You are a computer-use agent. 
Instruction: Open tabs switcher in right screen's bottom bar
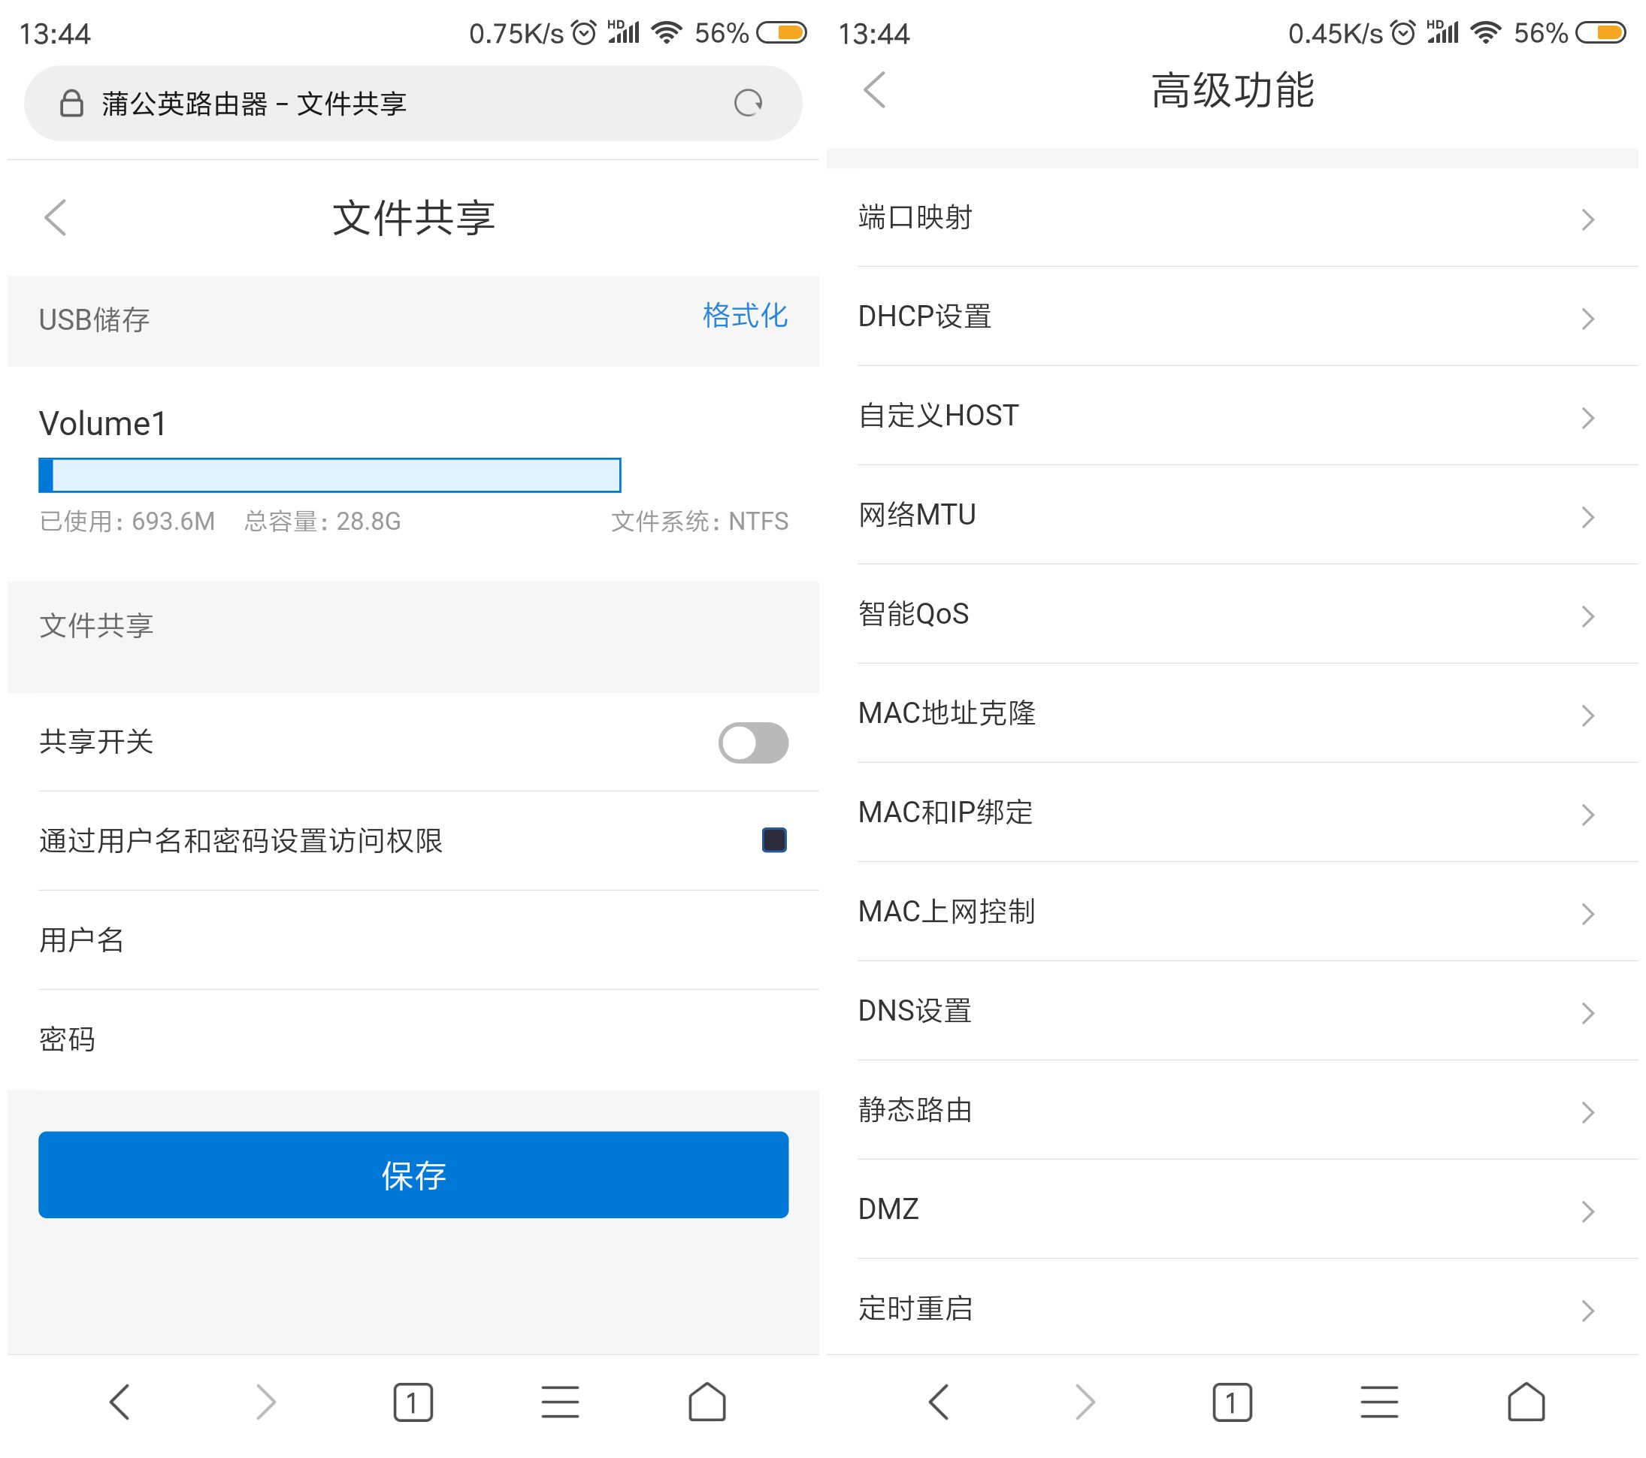pyautogui.click(x=1232, y=1402)
